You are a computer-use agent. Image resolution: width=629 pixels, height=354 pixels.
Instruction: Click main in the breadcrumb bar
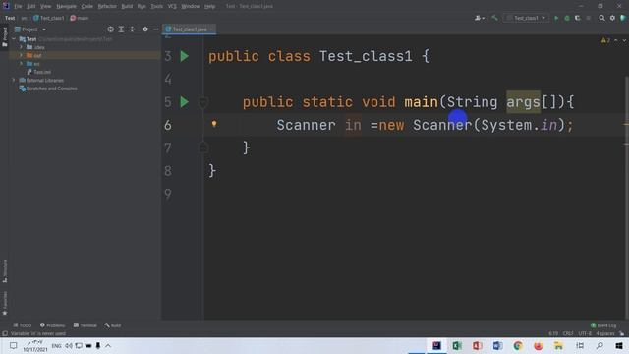coord(80,18)
